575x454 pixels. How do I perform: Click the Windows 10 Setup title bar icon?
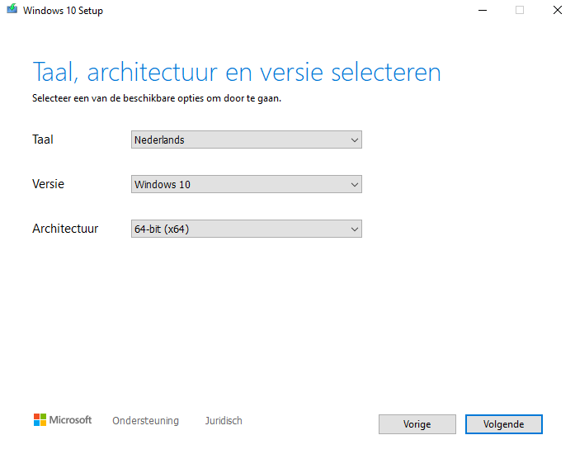click(x=12, y=9)
